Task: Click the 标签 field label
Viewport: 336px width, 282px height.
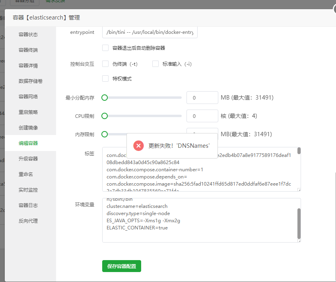Action: click(89, 153)
